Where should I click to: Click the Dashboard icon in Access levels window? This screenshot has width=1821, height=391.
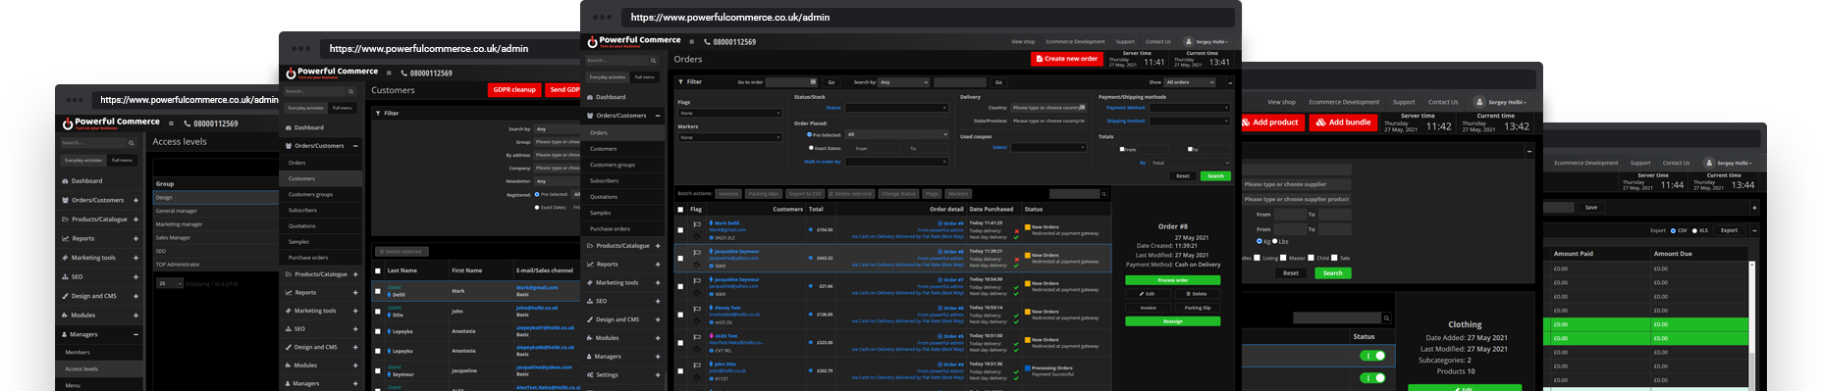65,181
